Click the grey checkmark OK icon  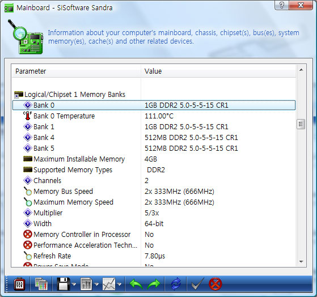pyautogui.click(x=197, y=284)
